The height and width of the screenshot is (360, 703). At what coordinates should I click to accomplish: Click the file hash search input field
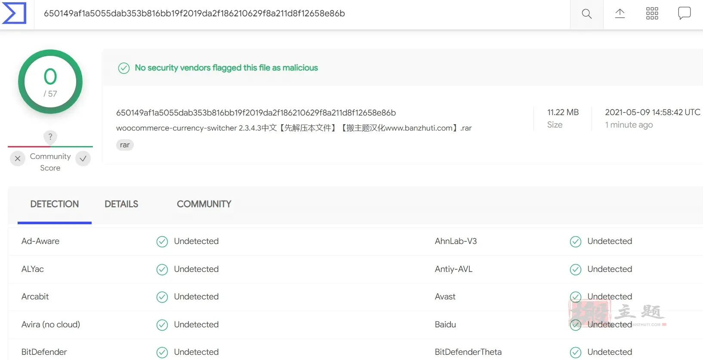click(x=301, y=14)
